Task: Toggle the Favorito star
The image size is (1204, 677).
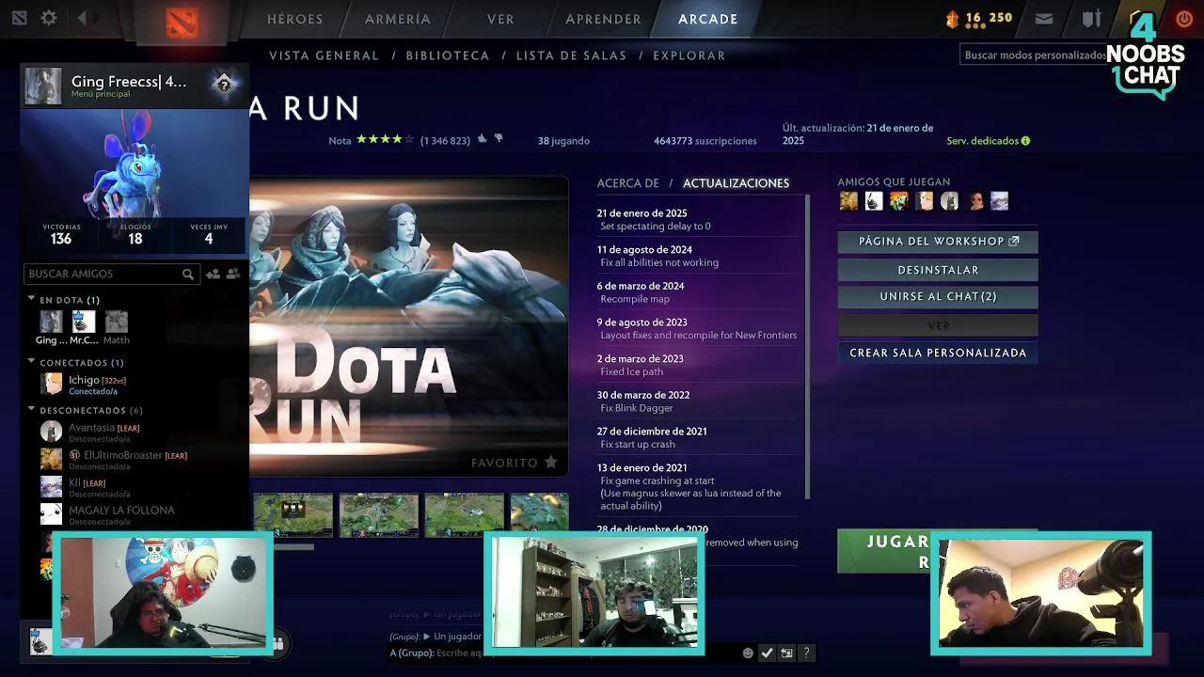Action: coord(551,463)
